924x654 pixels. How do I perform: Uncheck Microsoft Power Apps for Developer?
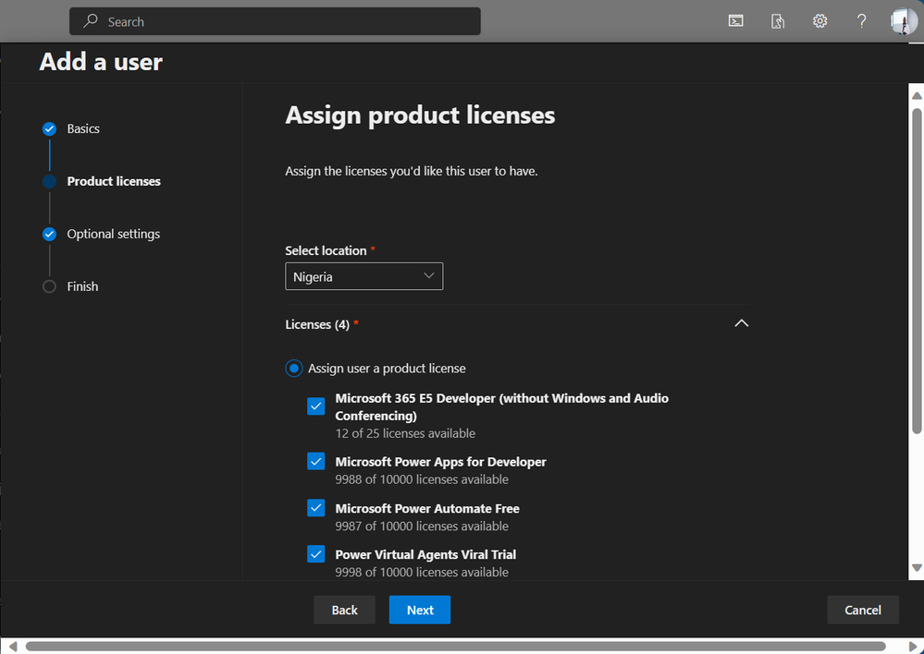[316, 461]
